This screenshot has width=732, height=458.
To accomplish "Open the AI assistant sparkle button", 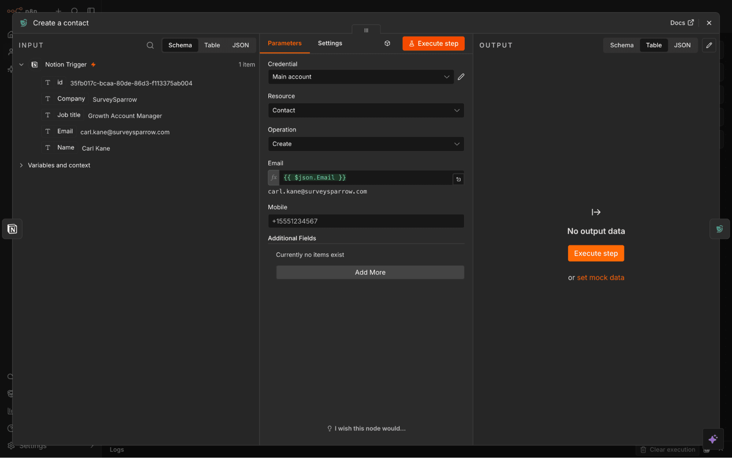I will click(x=713, y=439).
